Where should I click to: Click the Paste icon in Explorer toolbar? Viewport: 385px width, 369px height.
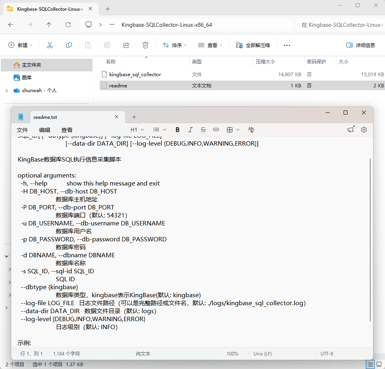(88, 45)
